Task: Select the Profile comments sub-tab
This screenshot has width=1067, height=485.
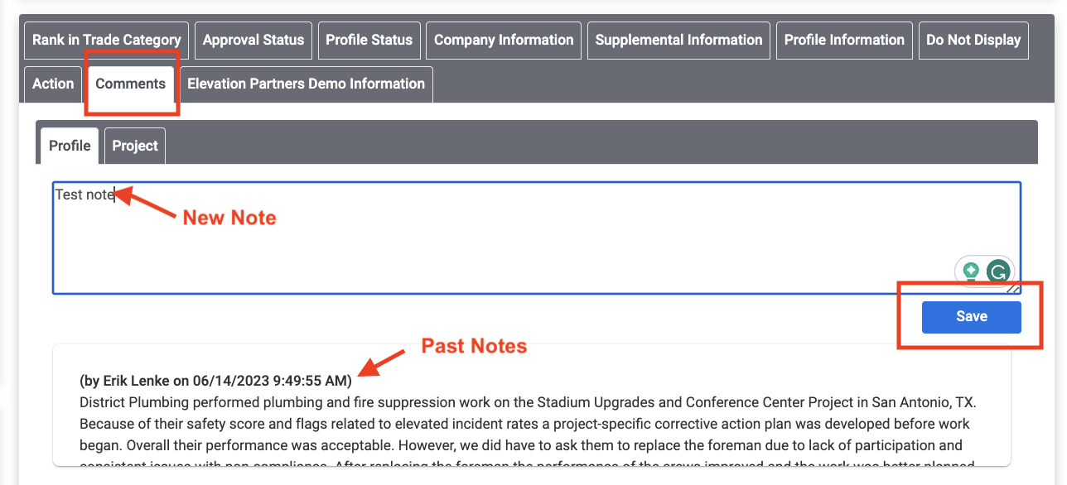Action: [70, 146]
